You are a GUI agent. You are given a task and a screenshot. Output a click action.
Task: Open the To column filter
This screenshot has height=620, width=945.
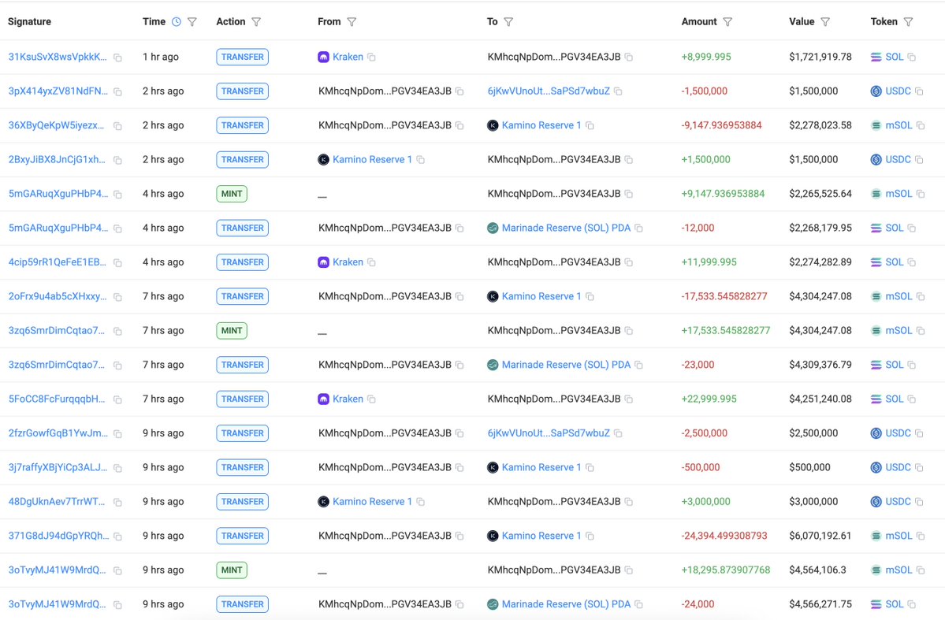(508, 22)
